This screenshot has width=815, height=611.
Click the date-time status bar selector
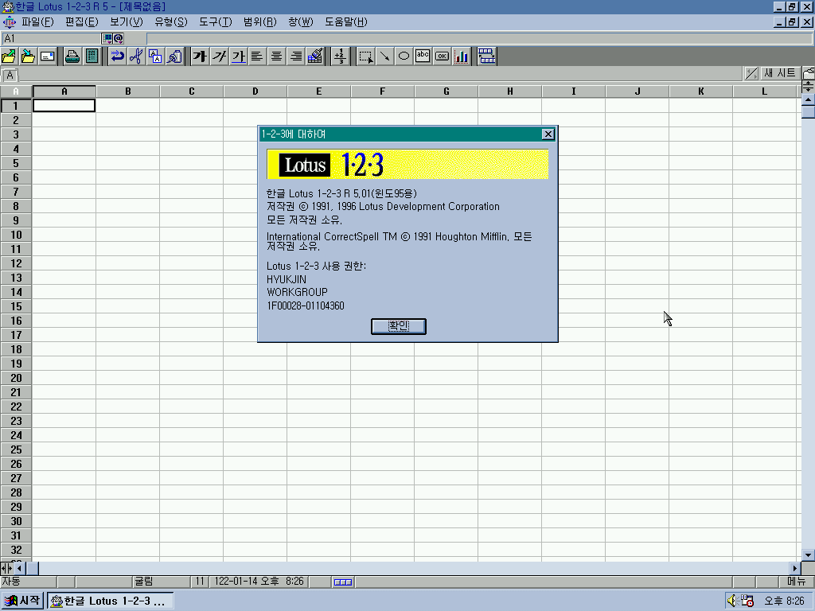coord(259,582)
